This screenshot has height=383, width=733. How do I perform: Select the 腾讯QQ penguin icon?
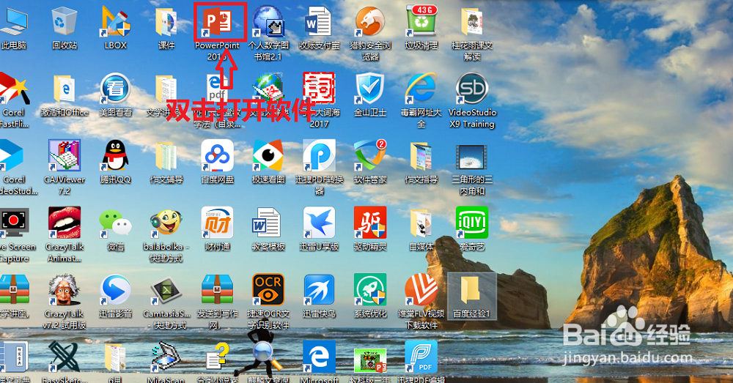(116, 155)
